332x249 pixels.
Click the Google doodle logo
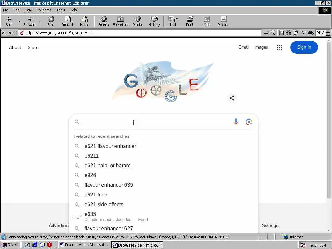pos(163,81)
